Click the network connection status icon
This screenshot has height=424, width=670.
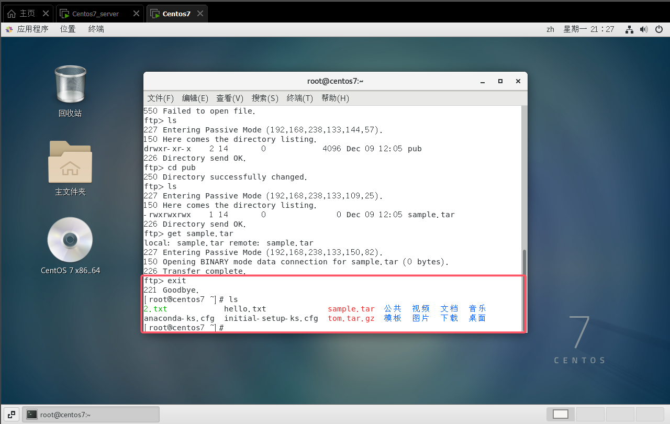point(629,29)
